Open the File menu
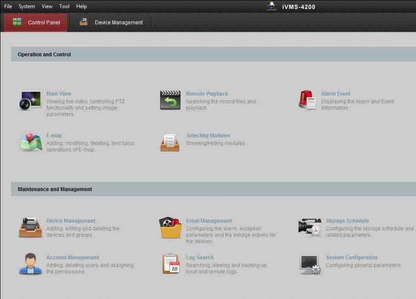Screen dimensions: 416x299 click(8, 6)
